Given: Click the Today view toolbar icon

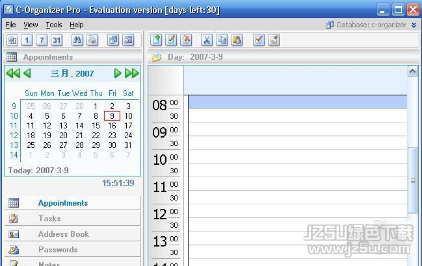Looking at the screenshot, I should click(12, 40).
